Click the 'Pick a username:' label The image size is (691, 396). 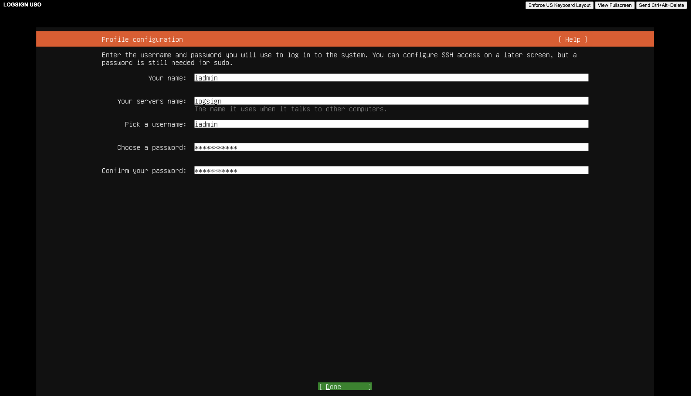coord(156,124)
